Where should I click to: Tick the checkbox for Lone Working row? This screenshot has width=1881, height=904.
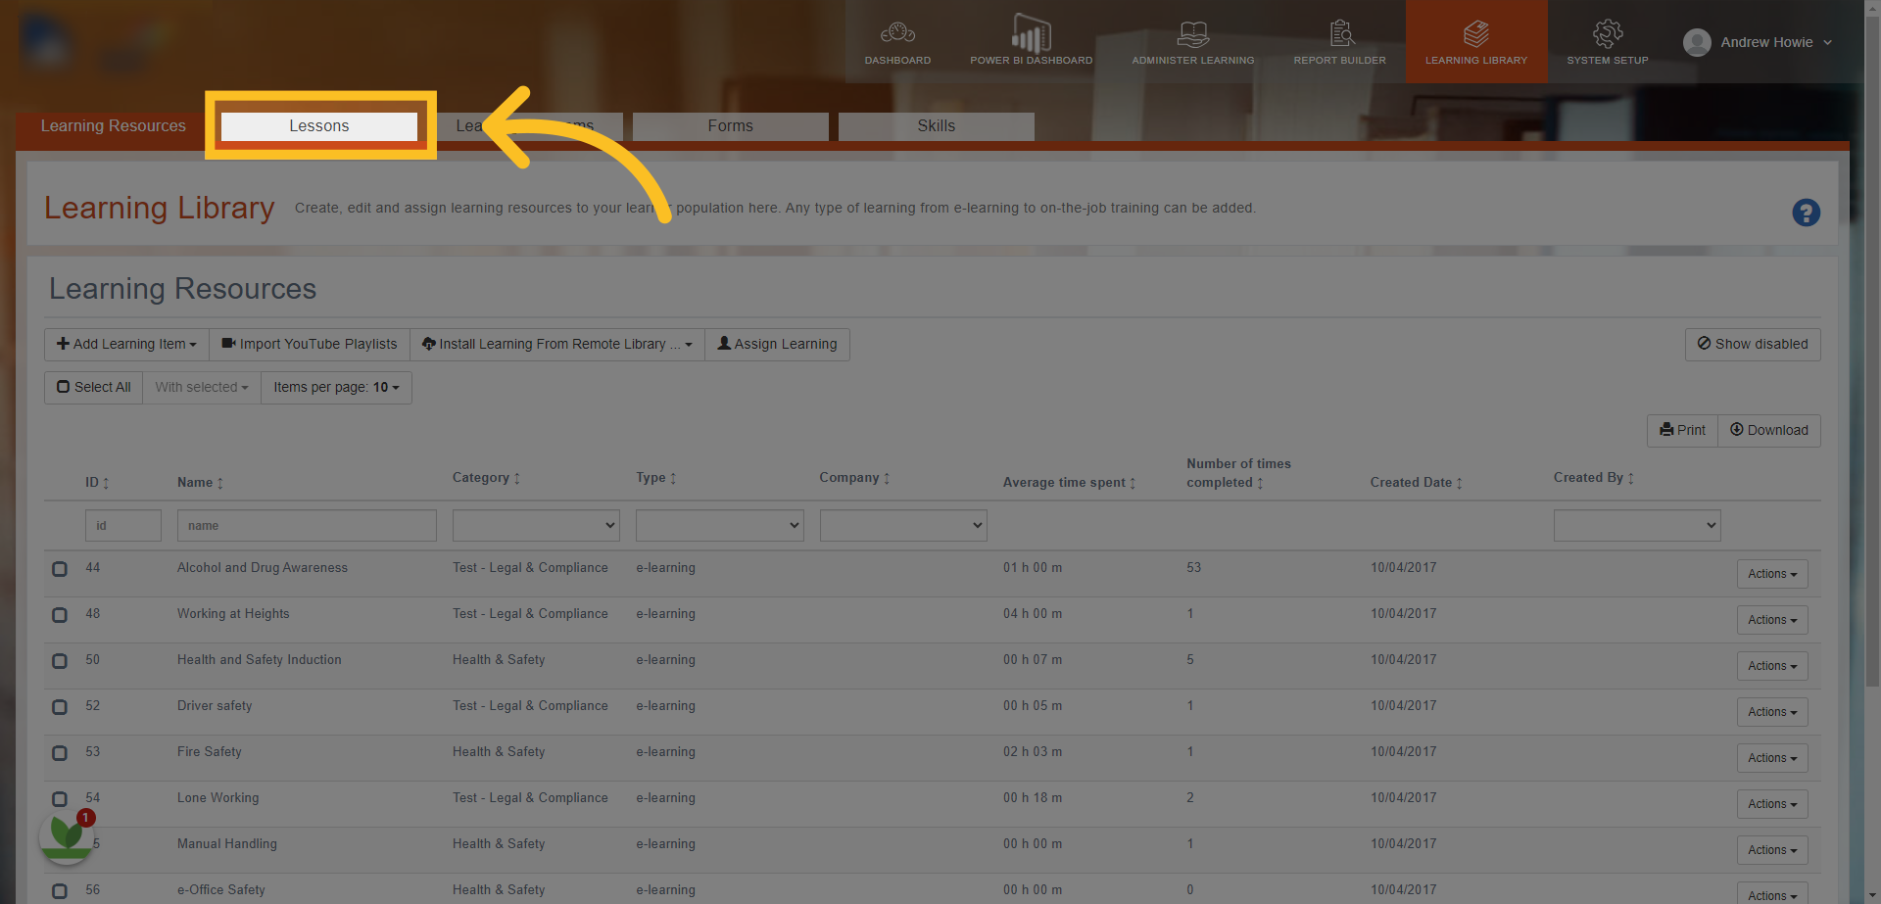(60, 799)
